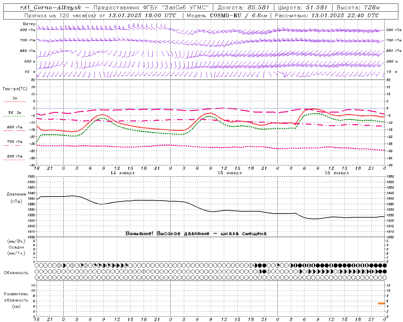Viewport: 403px width, 322px height.
Task: Select the Широта: 51.581 header value
Action: (x=303, y=8)
